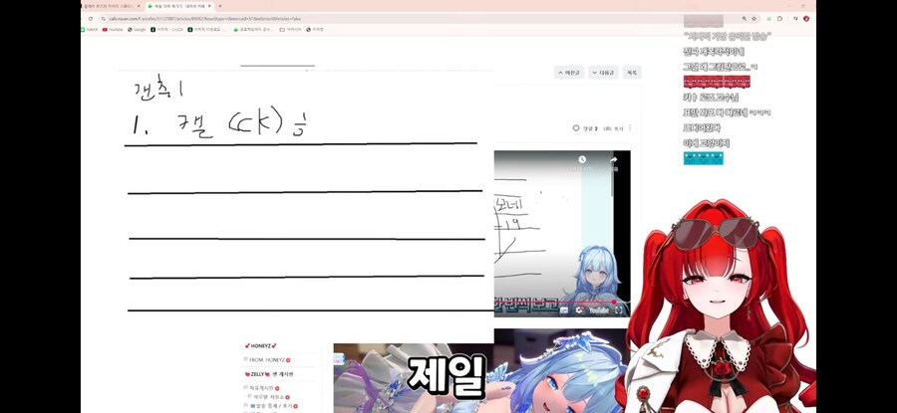Open YouTube bookmark in bookmarks bar

click(x=115, y=30)
